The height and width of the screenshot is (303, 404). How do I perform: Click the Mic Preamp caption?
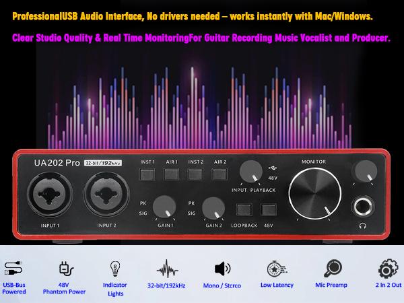(331, 285)
